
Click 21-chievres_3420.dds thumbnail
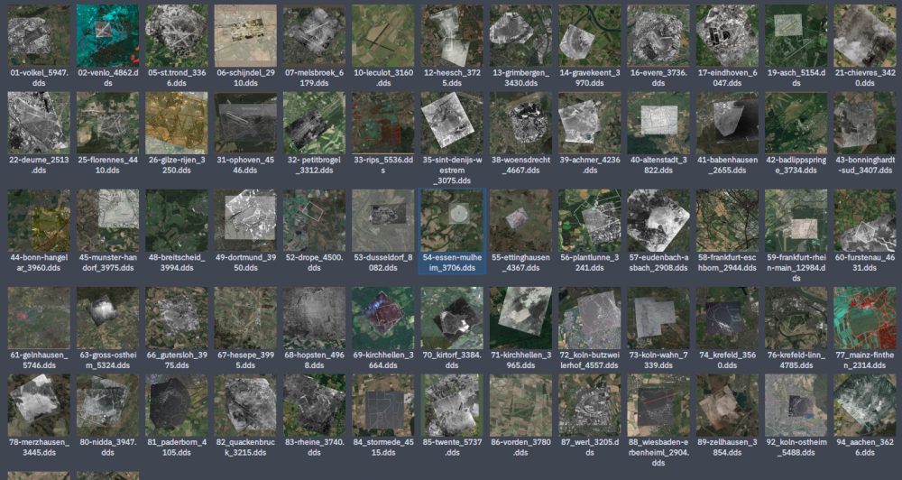(x=865, y=36)
